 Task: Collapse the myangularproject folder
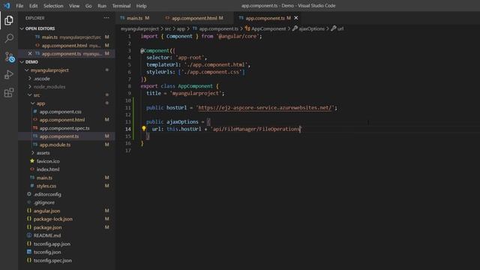pos(27,70)
